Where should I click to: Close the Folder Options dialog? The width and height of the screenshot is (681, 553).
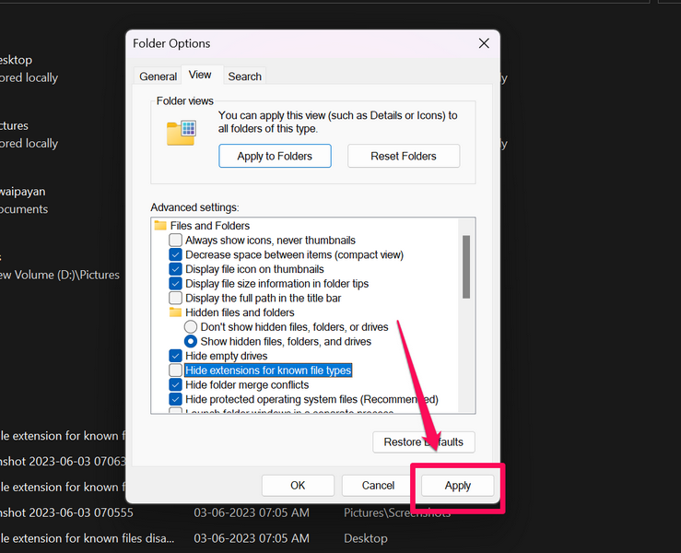coord(484,43)
